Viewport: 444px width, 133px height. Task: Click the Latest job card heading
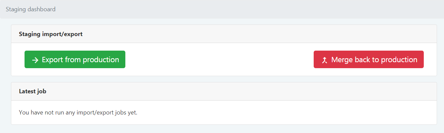[x=32, y=91]
